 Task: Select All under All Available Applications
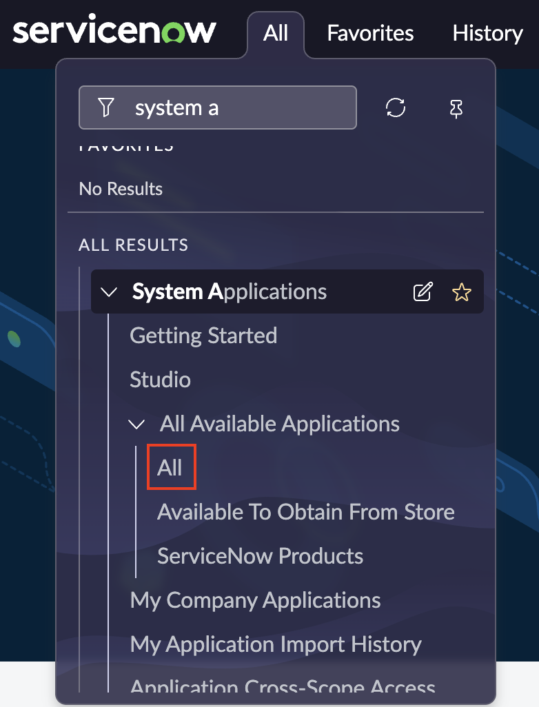point(170,468)
